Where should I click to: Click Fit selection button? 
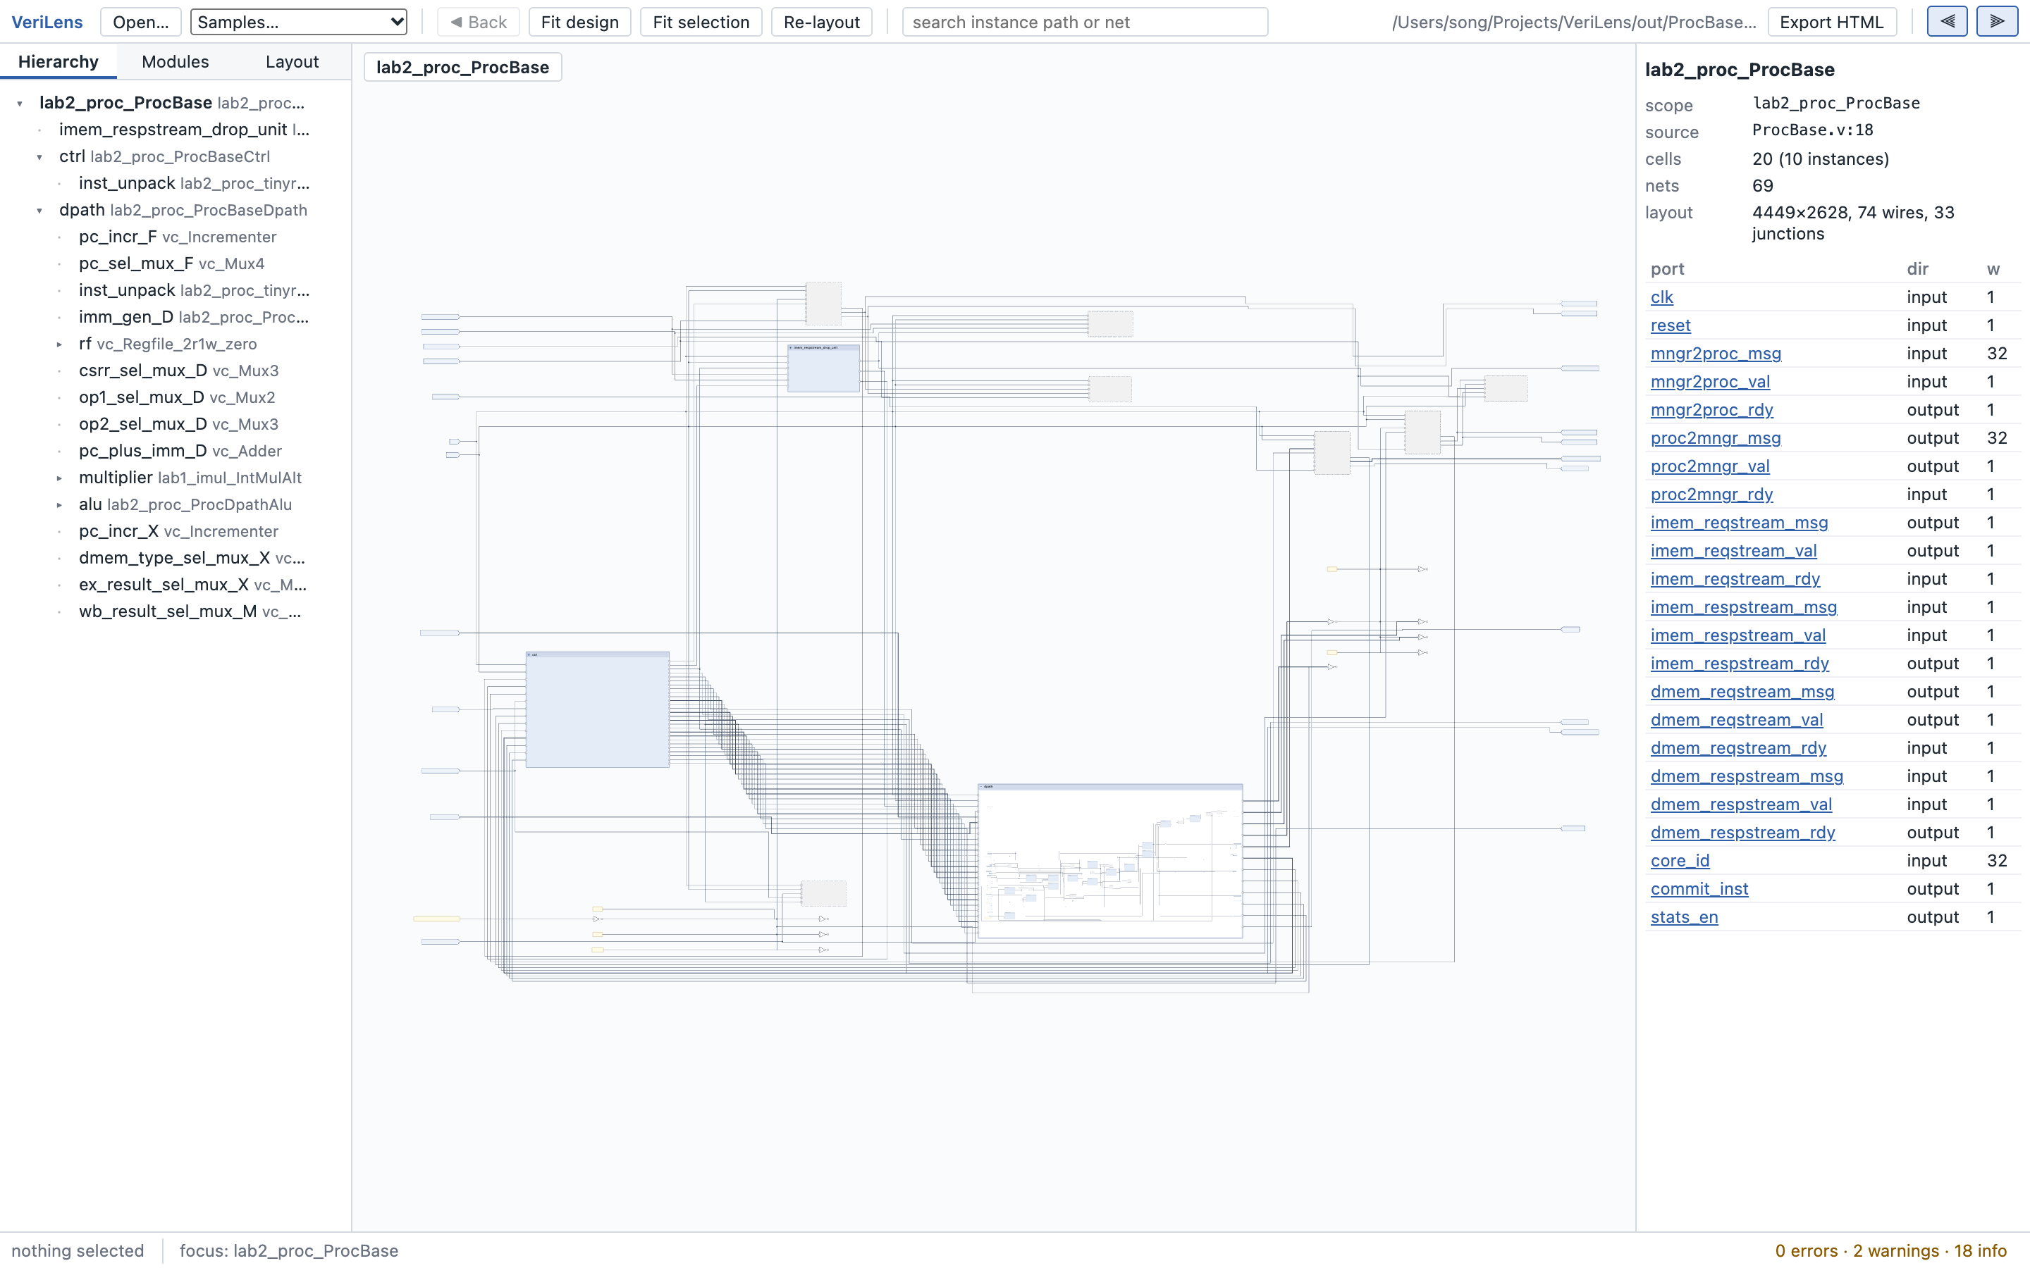pyautogui.click(x=701, y=22)
